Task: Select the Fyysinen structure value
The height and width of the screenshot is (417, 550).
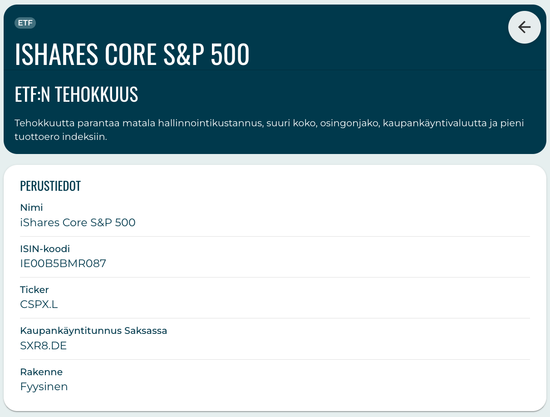Action: pyautogui.click(x=44, y=387)
